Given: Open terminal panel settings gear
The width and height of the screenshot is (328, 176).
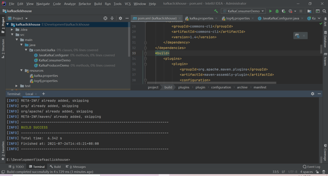Looking at the screenshot, I should (313, 94).
